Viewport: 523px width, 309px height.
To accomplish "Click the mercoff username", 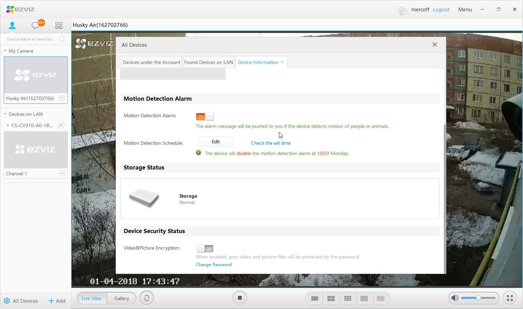I will click(420, 10).
